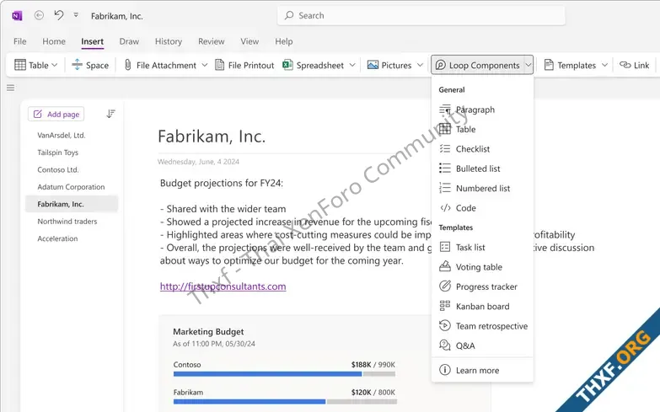Open the Adatum Corporation page
The height and width of the screenshot is (412, 660).
(x=71, y=187)
